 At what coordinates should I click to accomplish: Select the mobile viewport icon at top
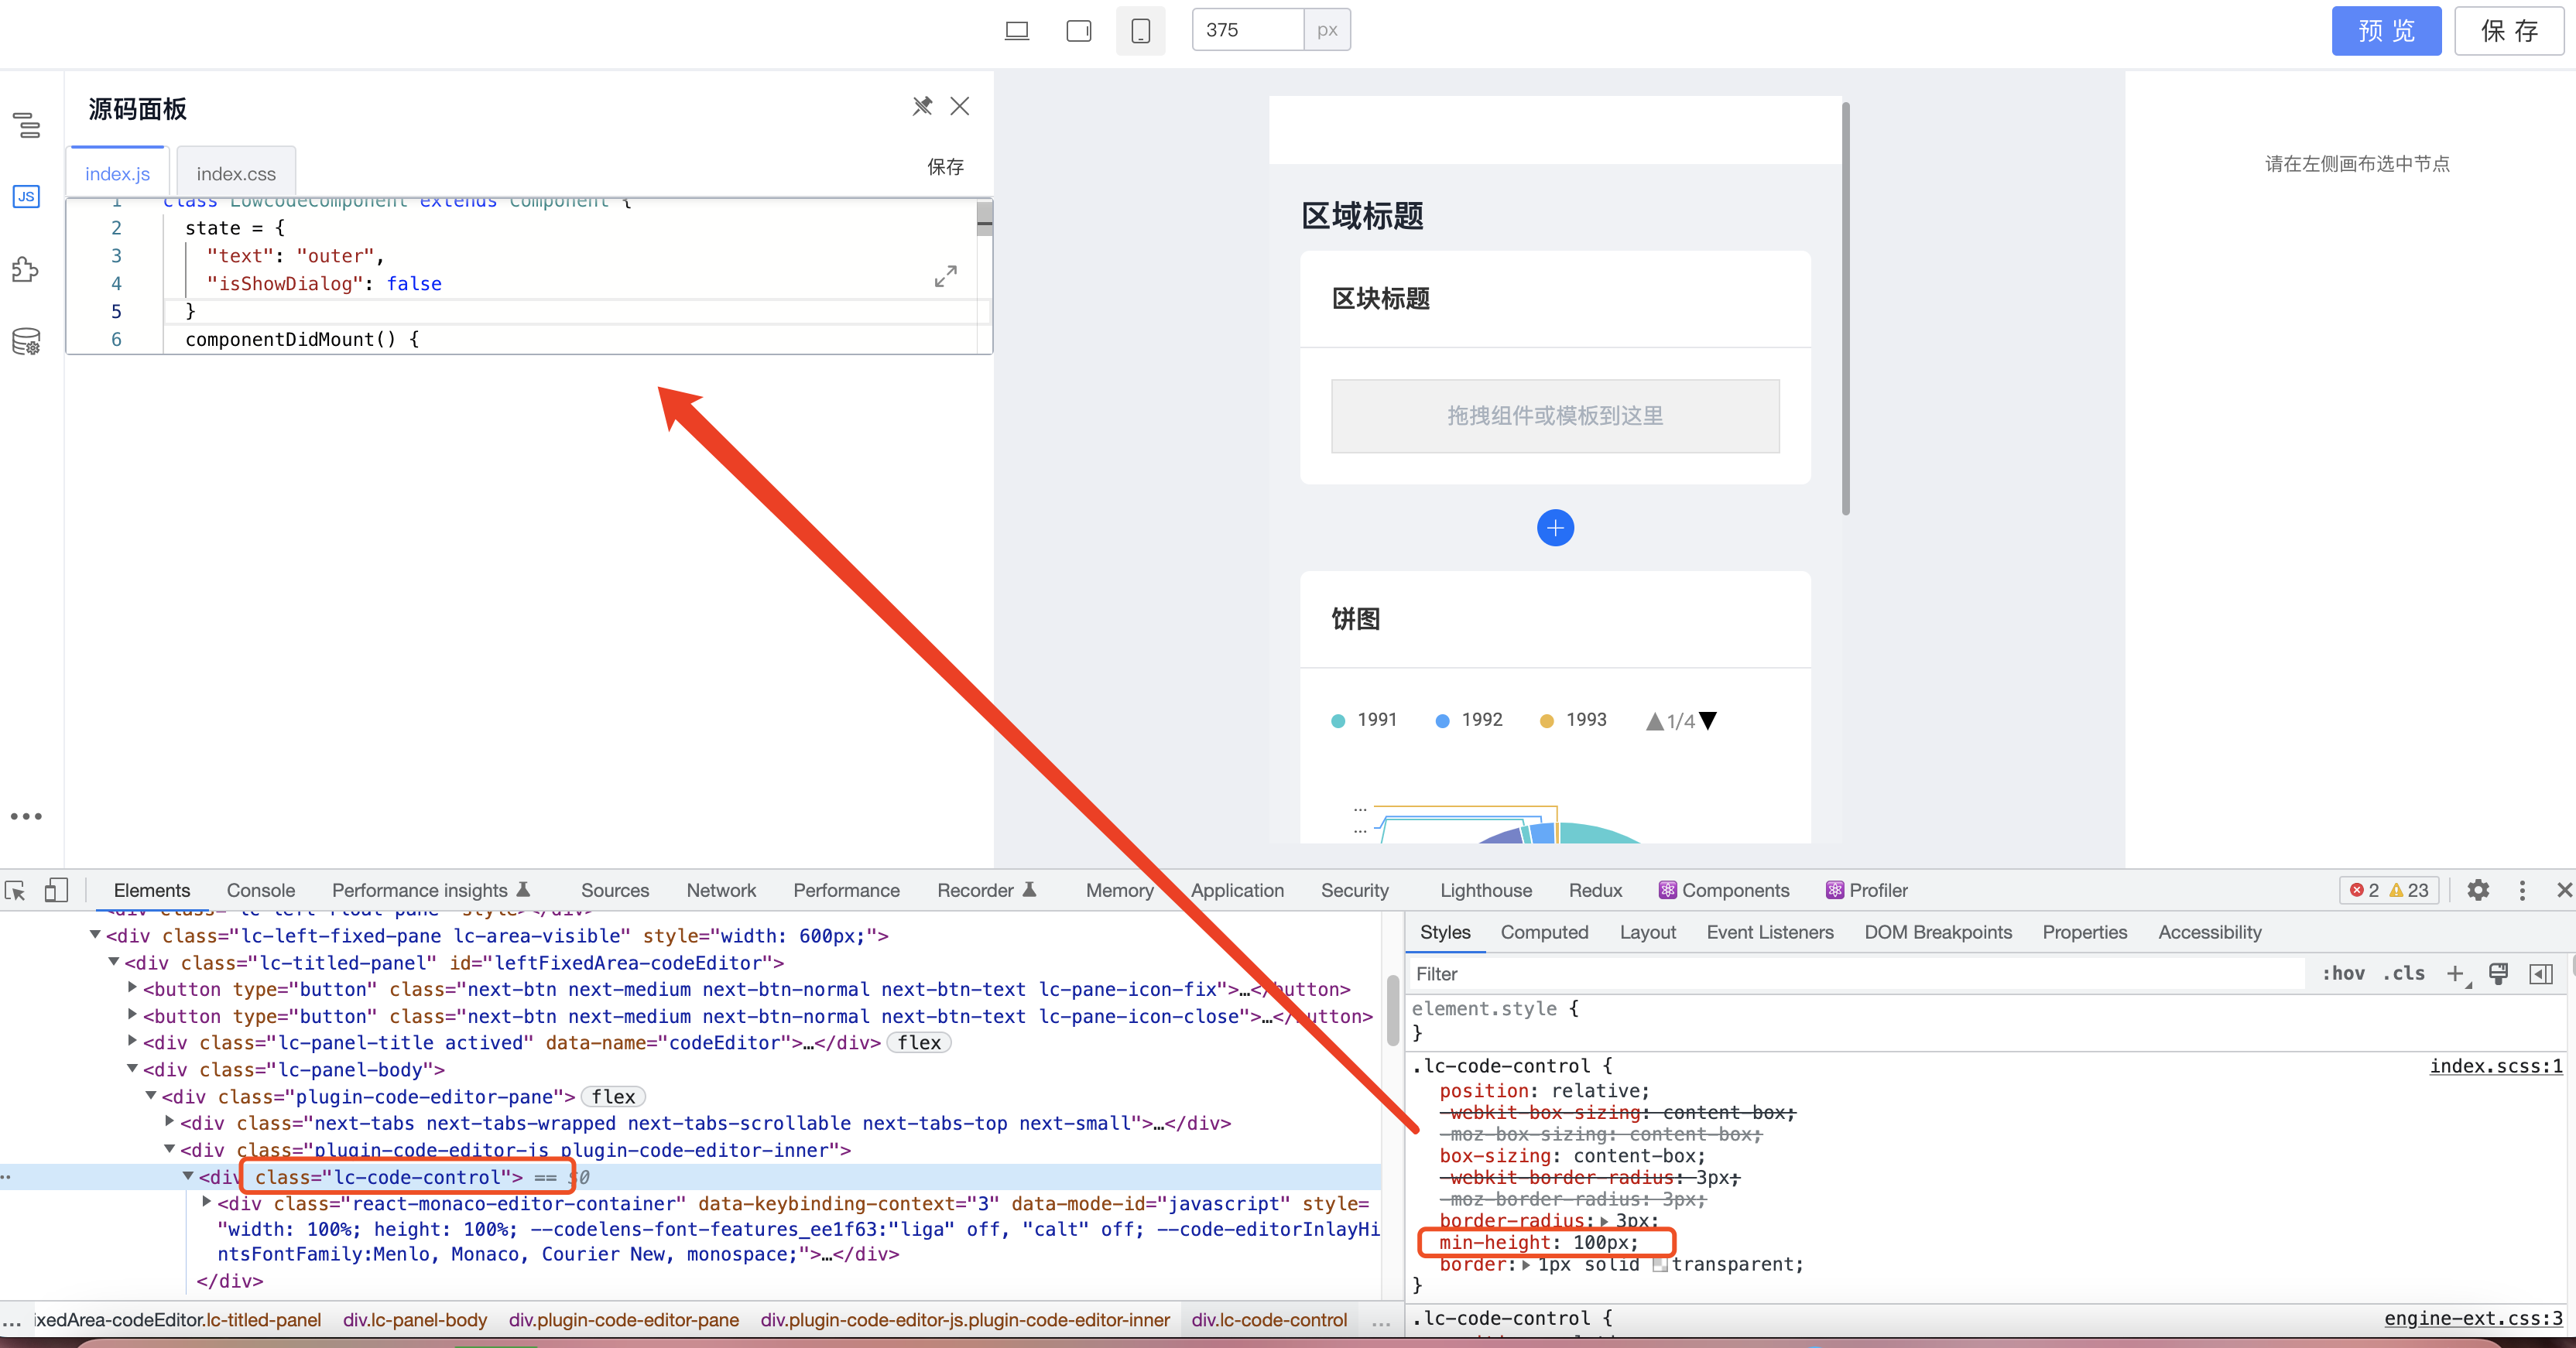coord(1140,30)
